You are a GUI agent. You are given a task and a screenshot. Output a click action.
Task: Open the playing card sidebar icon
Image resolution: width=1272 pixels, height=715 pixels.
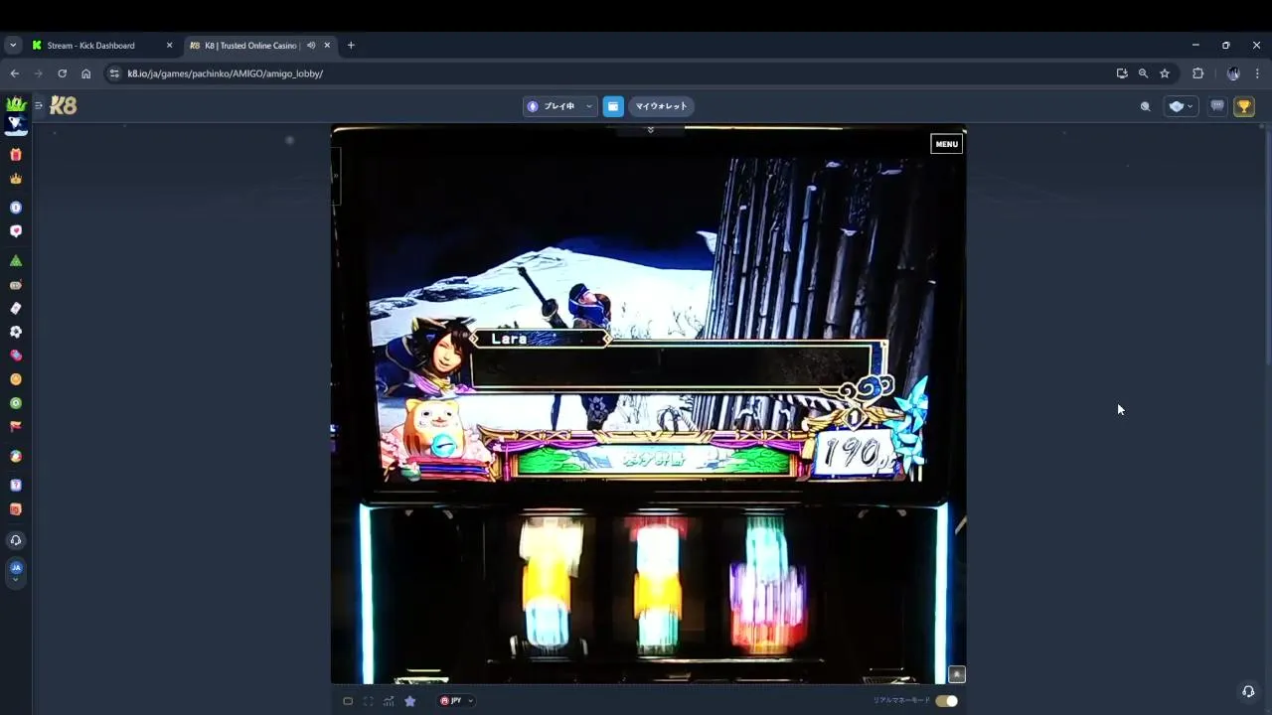16,309
